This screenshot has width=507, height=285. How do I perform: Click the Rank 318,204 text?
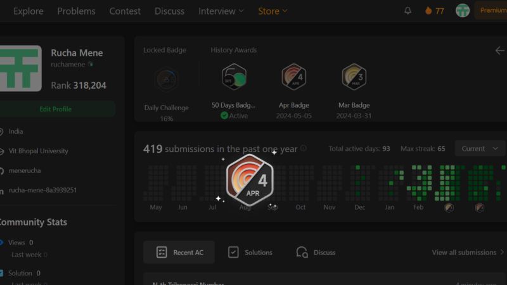(x=79, y=85)
